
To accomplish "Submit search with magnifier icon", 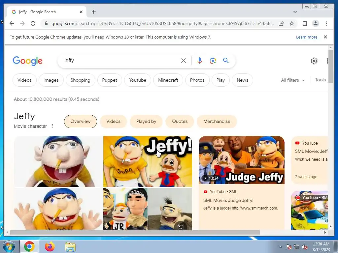I will [226, 61].
